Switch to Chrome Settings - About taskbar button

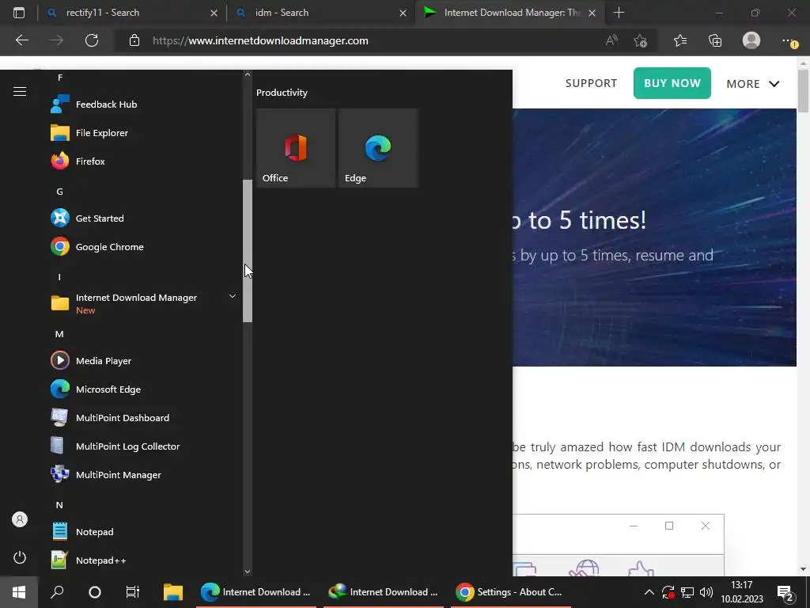pos(512,592)
